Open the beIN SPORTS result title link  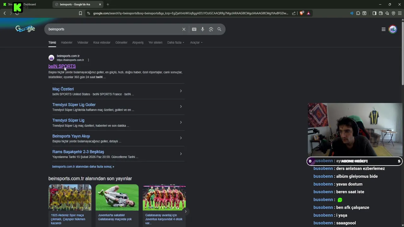(x=62, y=66)
